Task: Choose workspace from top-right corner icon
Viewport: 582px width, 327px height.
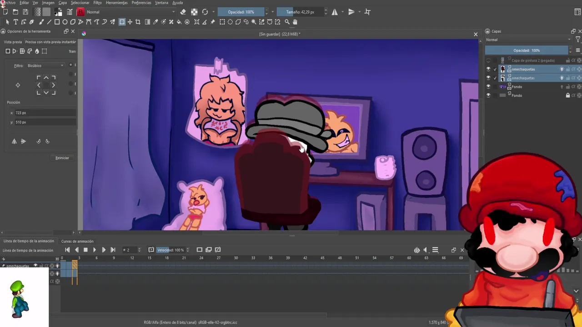Action: (578, 12)
